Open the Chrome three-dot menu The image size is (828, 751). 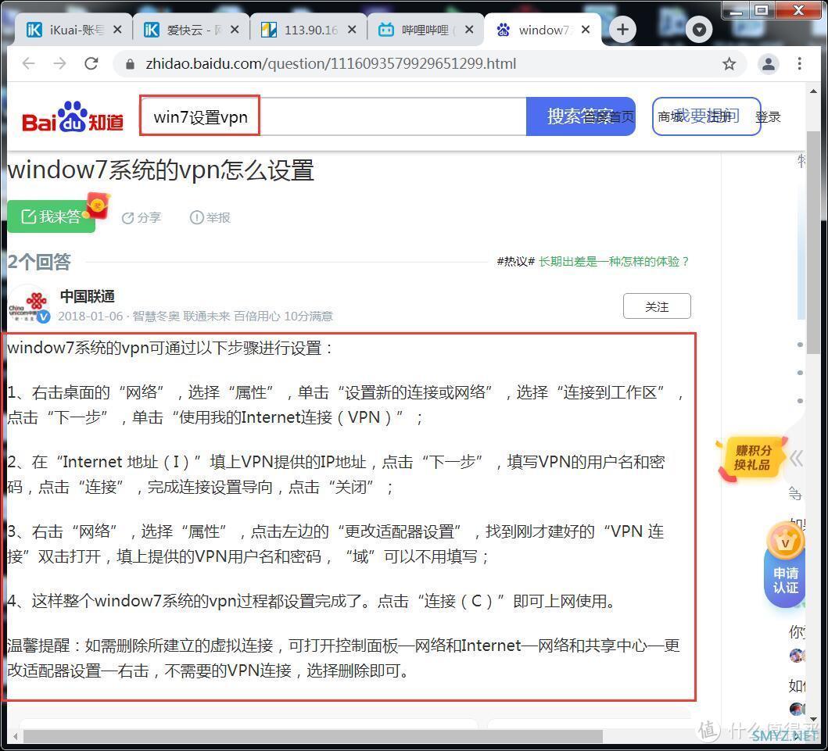coord(800,64)
